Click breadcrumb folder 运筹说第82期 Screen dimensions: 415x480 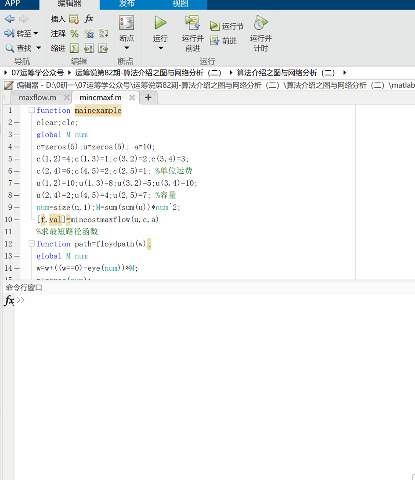[x=148, y=72]
